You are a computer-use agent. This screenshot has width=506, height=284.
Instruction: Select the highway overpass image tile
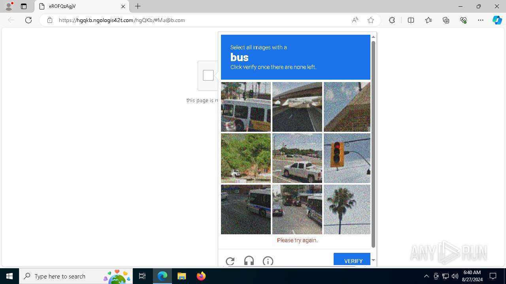pyautogui.click(x=297, y=107)
